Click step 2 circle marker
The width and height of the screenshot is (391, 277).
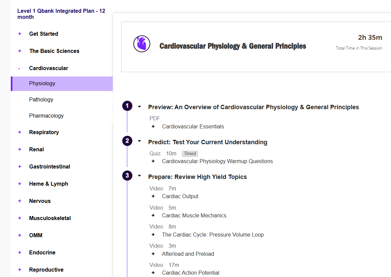[127, 141]
